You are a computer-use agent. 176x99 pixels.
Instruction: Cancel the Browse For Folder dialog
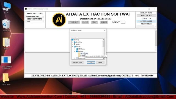coord(100,62)
